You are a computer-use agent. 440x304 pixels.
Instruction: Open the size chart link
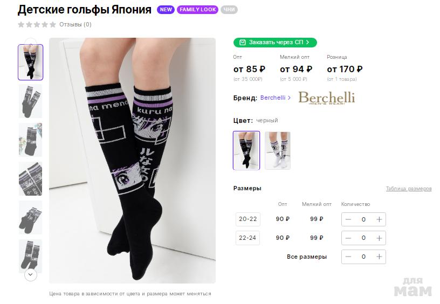click(x=409, y=189)
